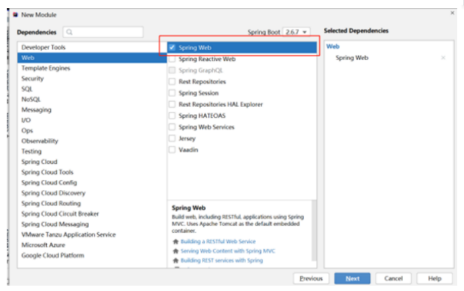The image size is (464, 291).
Task: Cancel the New Module dialog
Action: [x=394, y=278]
